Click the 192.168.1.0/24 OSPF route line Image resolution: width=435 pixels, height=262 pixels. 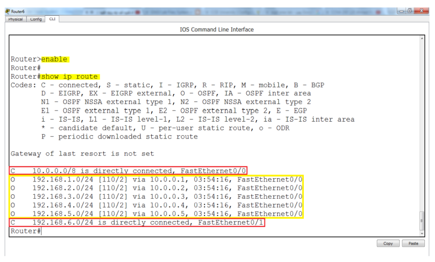(x=156, y=179)
